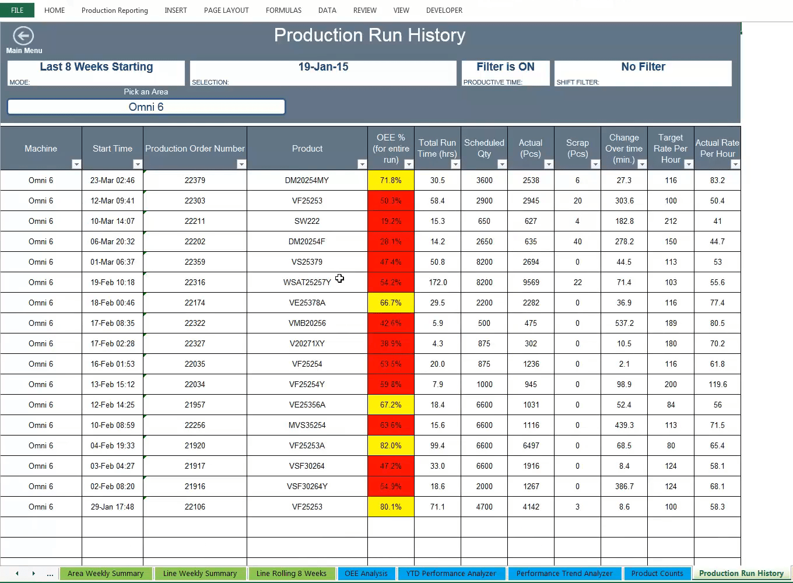The image size is (793, 583).
Task: Click the previous sheet navigation arrow
Action: point(16,574)
